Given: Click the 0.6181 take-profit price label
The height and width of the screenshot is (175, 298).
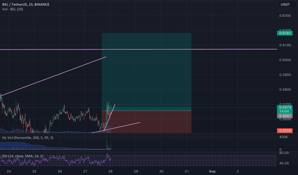Looking at the screenshot, I should [x=285, y=33].
